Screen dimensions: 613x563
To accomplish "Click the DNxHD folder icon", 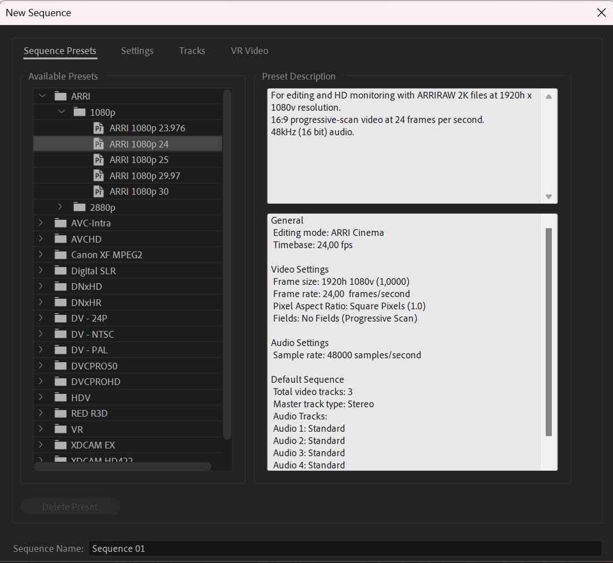I will [x=61, y=286].
